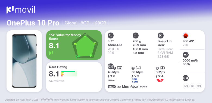The height and width of the screenshot is (103, 212).
Task: Click the OnePlus 10 Pro title
Action: (33, 23)
